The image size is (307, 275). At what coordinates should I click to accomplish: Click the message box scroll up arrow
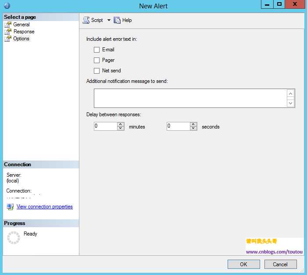tap(290, 93)
